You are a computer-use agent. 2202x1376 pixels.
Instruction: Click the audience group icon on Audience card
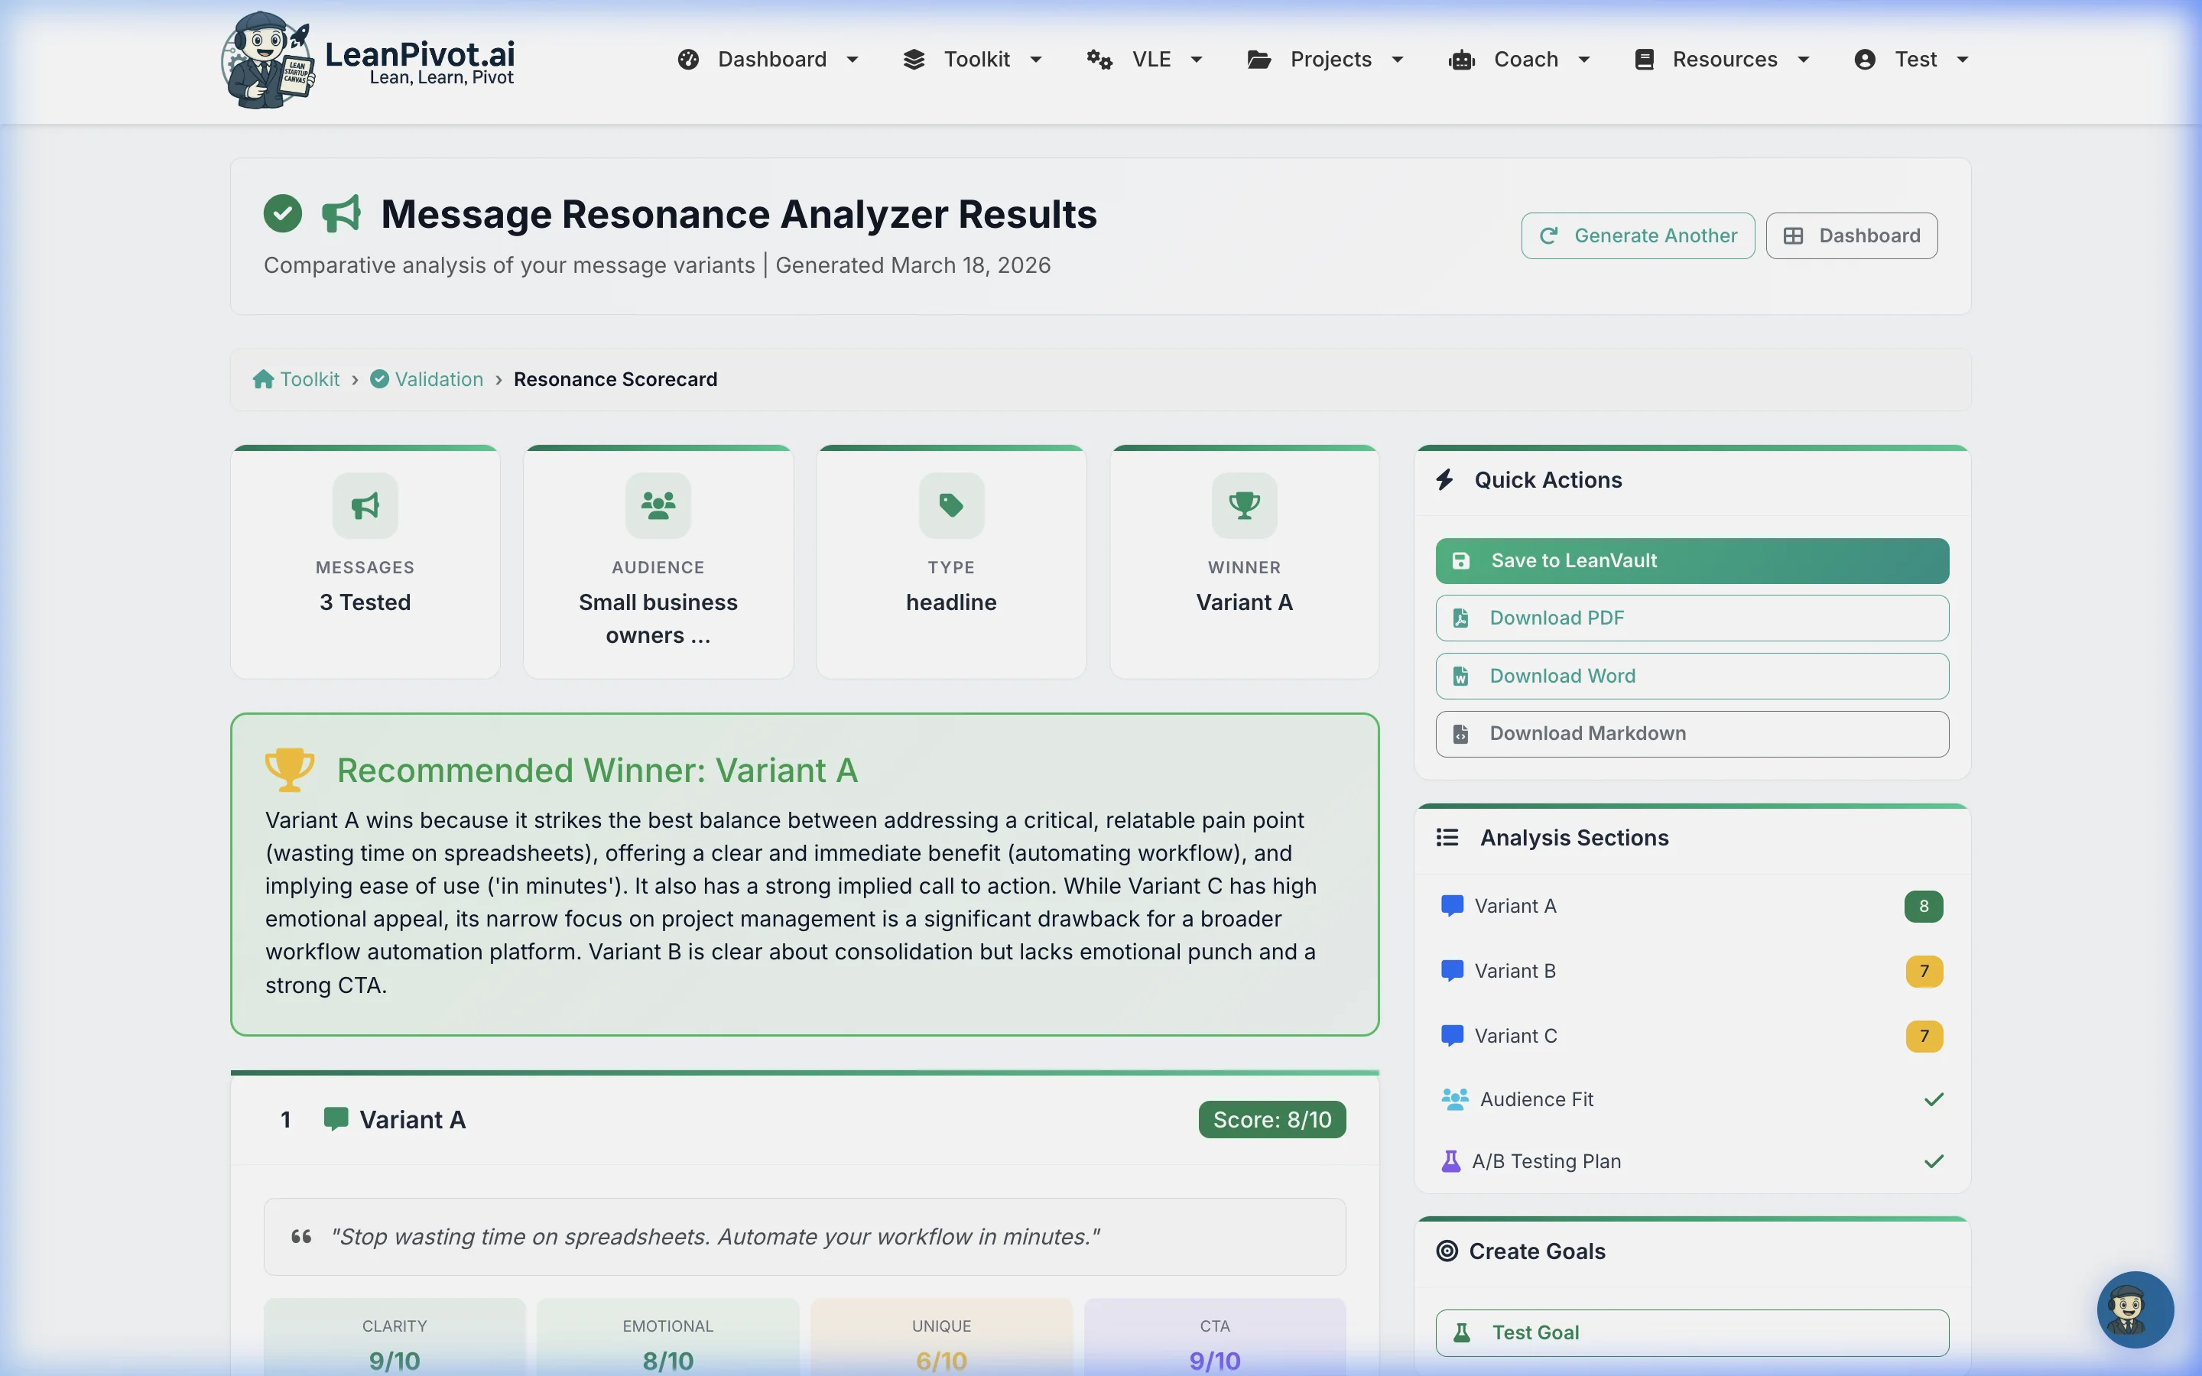[657, 506]
